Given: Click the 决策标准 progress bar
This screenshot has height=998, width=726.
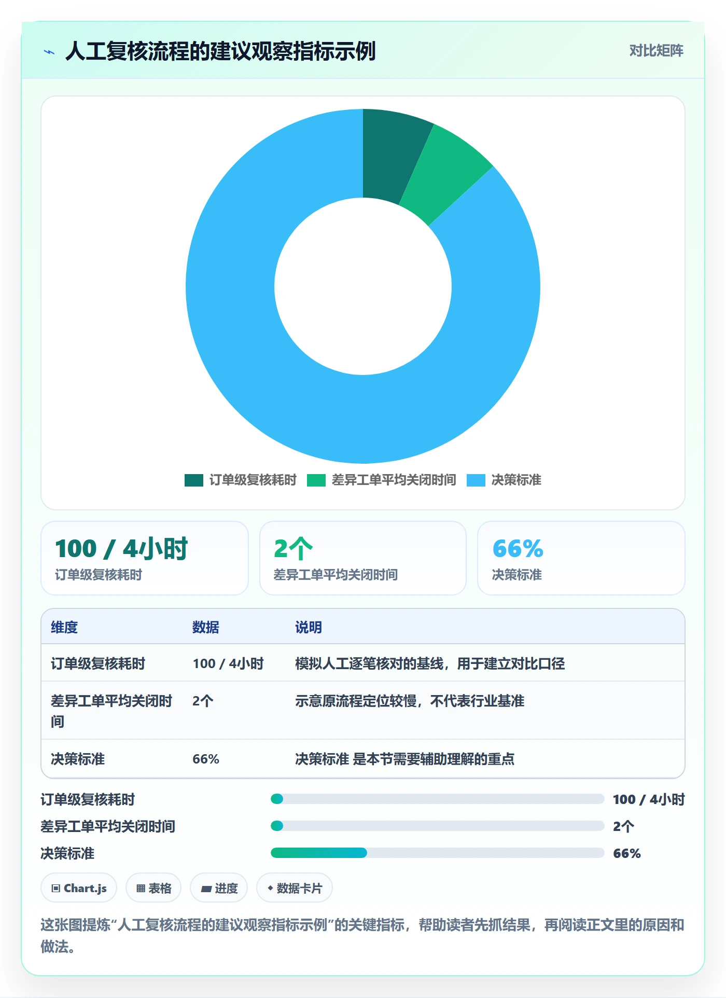Looking at the screenshot, I should pos(437,853).
